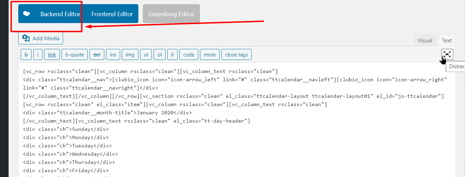Insert blockquote with b-quote button
The height and width of the screenshot is (177, 465).
point(75,55)
